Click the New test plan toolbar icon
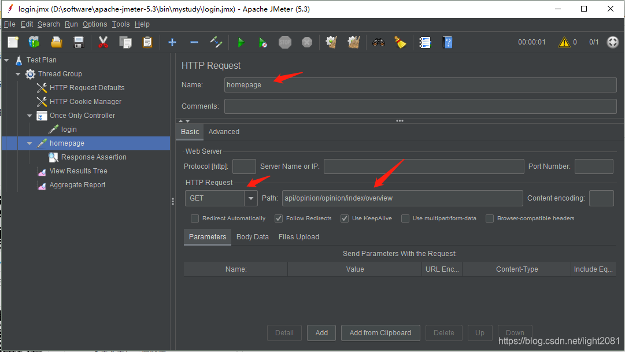This screenshot has width=625, height=352. [x=13, y=42]
